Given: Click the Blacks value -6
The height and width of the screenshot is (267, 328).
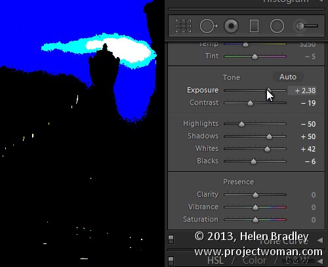Looking at the screenshot, I should tap(310, 161).
